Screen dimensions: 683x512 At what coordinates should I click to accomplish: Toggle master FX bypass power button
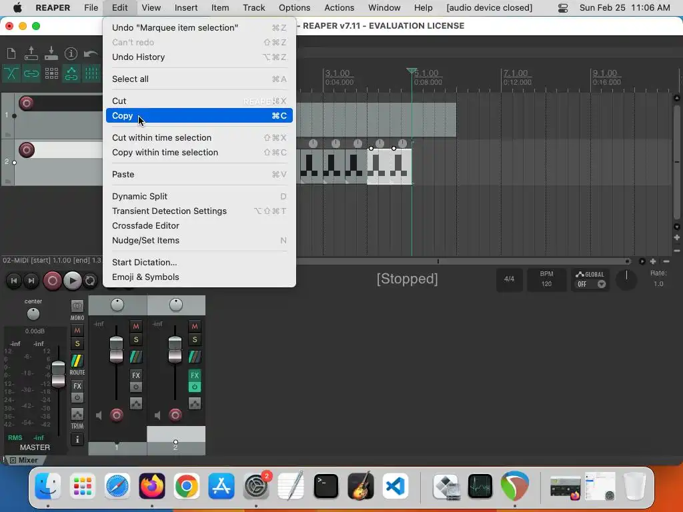(x=77, y=397)
